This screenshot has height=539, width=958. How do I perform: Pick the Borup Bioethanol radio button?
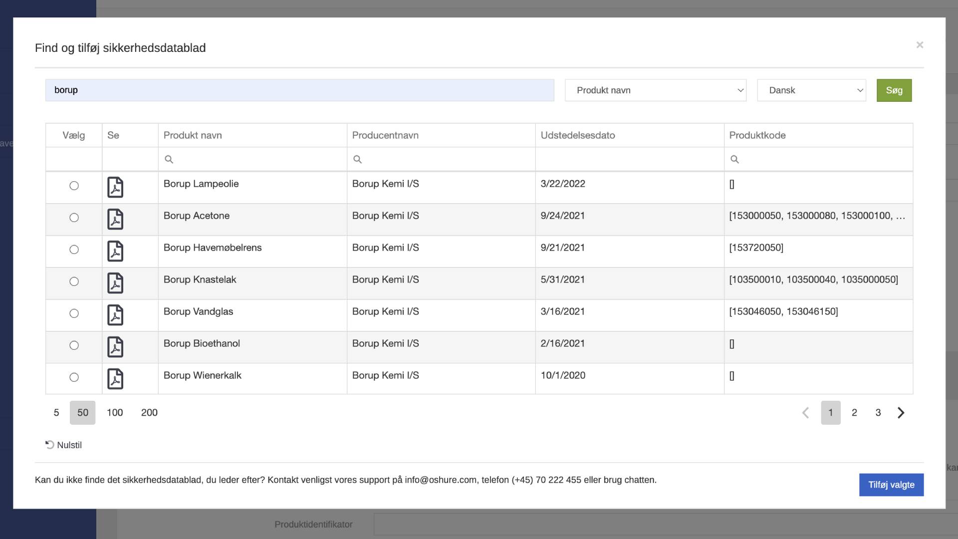coord(74,345)
